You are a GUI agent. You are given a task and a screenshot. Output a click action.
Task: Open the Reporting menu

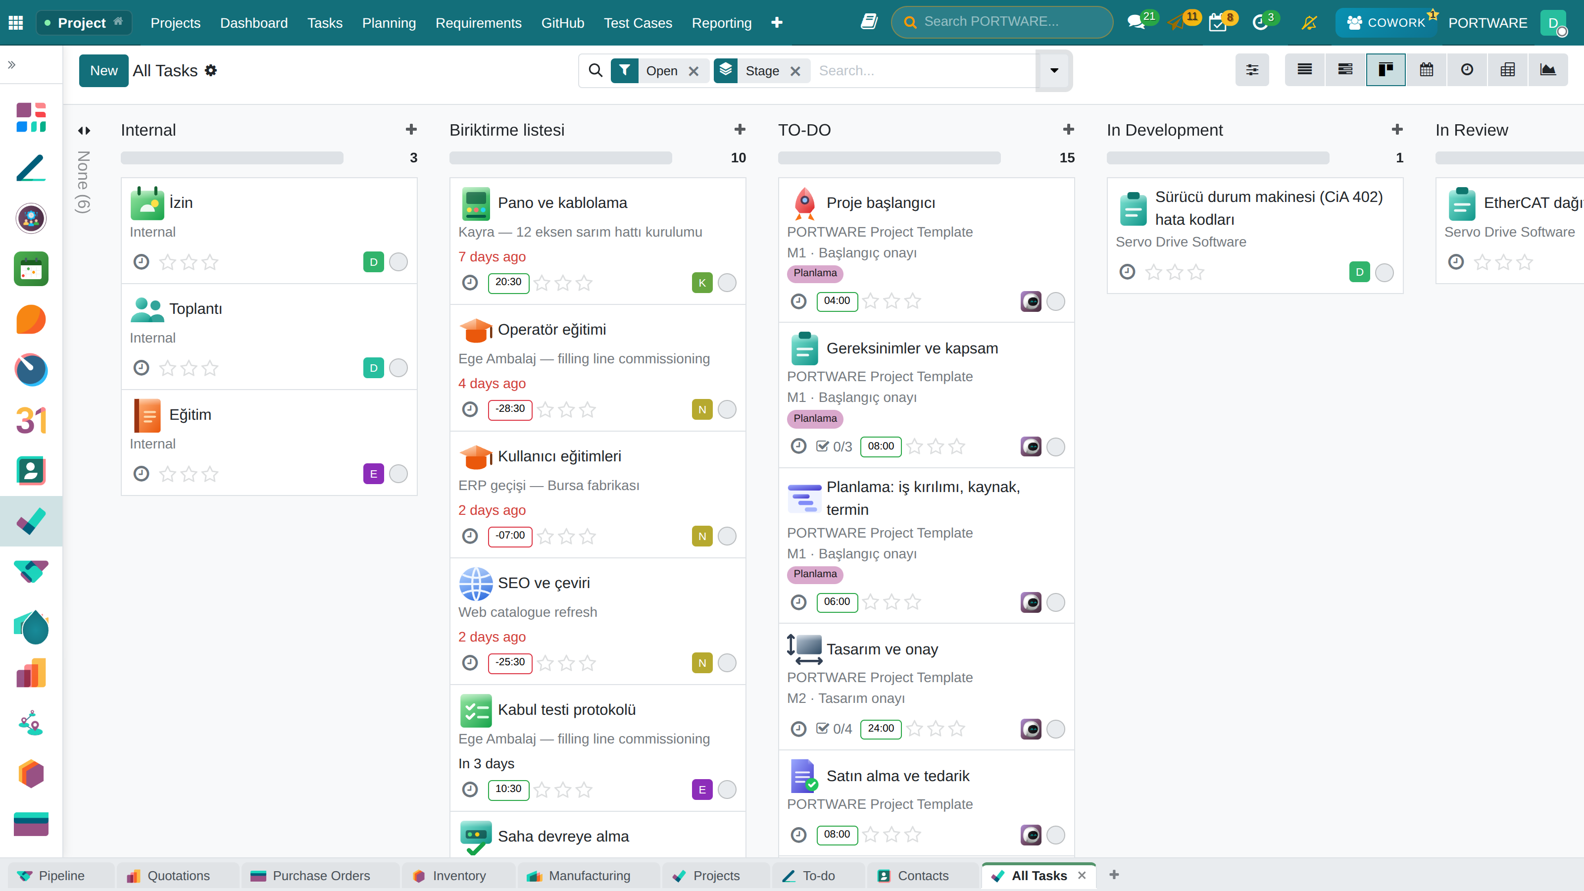pyautogui.click(x=721, y=23)
